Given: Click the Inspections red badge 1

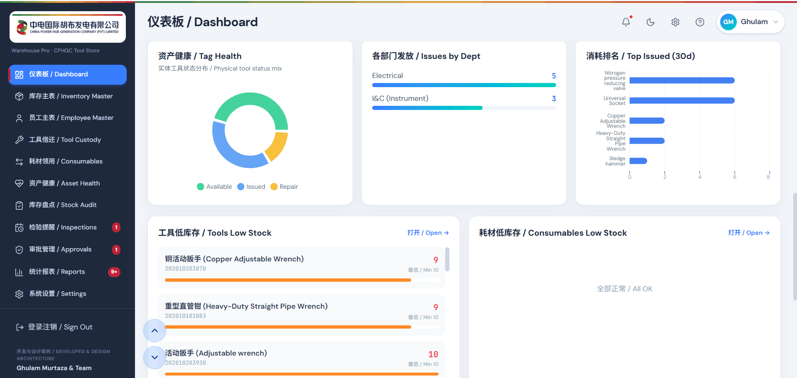Looking at the screenshot, I should click(116, 227).
